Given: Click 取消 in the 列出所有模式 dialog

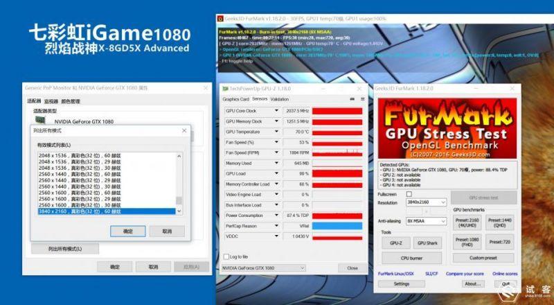Looking at the screenshot, I should pos(167,232).
